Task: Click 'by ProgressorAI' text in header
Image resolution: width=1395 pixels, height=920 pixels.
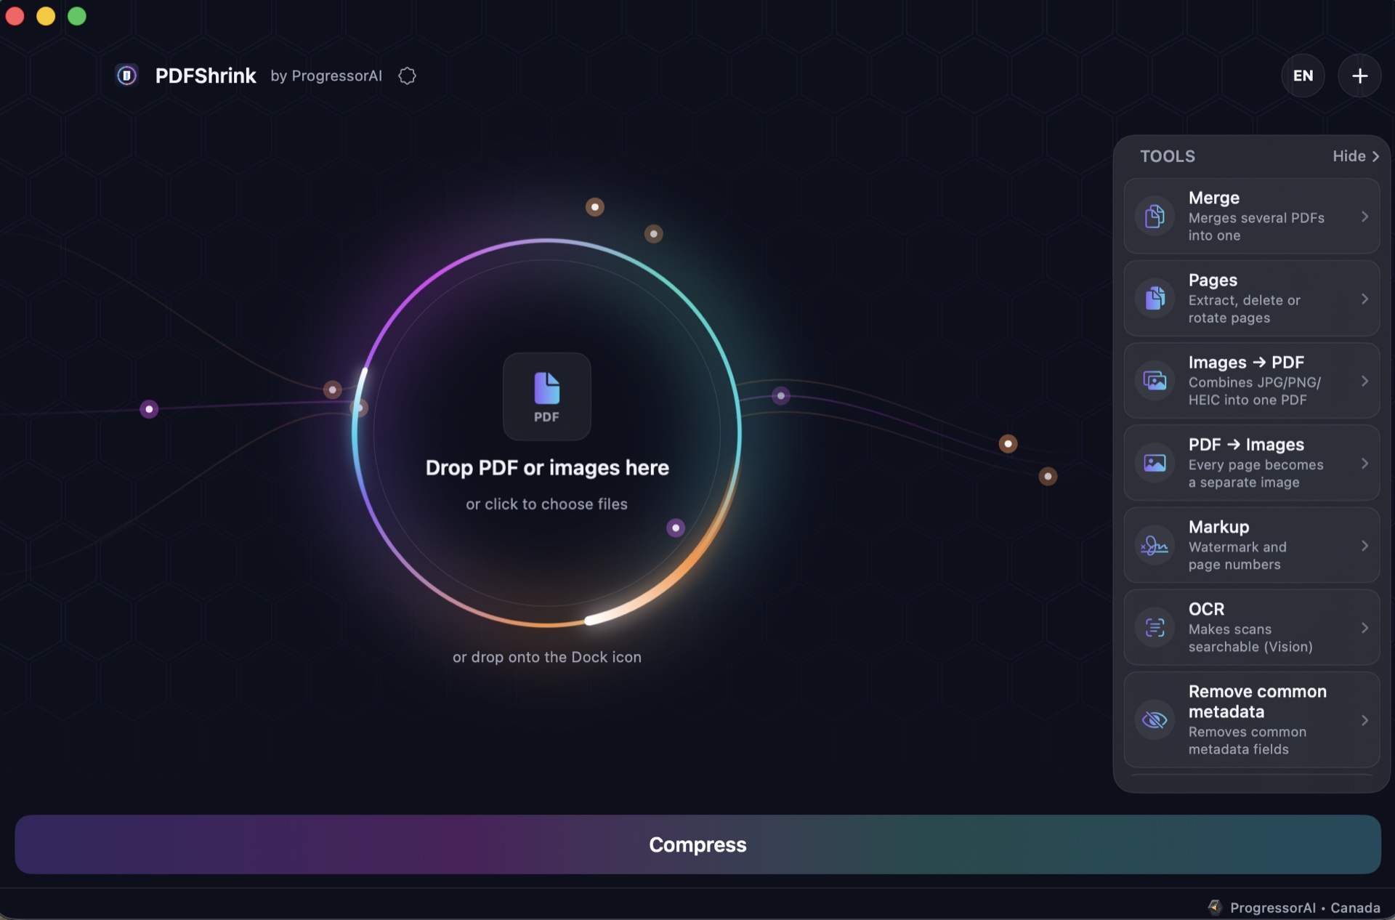Action: pyautogui.click(x=326, y=76)
